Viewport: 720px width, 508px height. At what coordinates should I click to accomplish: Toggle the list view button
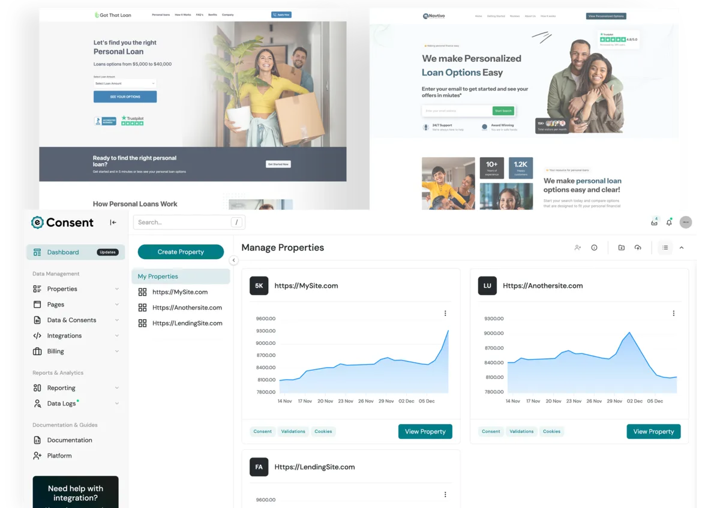[x=665, y=248]
